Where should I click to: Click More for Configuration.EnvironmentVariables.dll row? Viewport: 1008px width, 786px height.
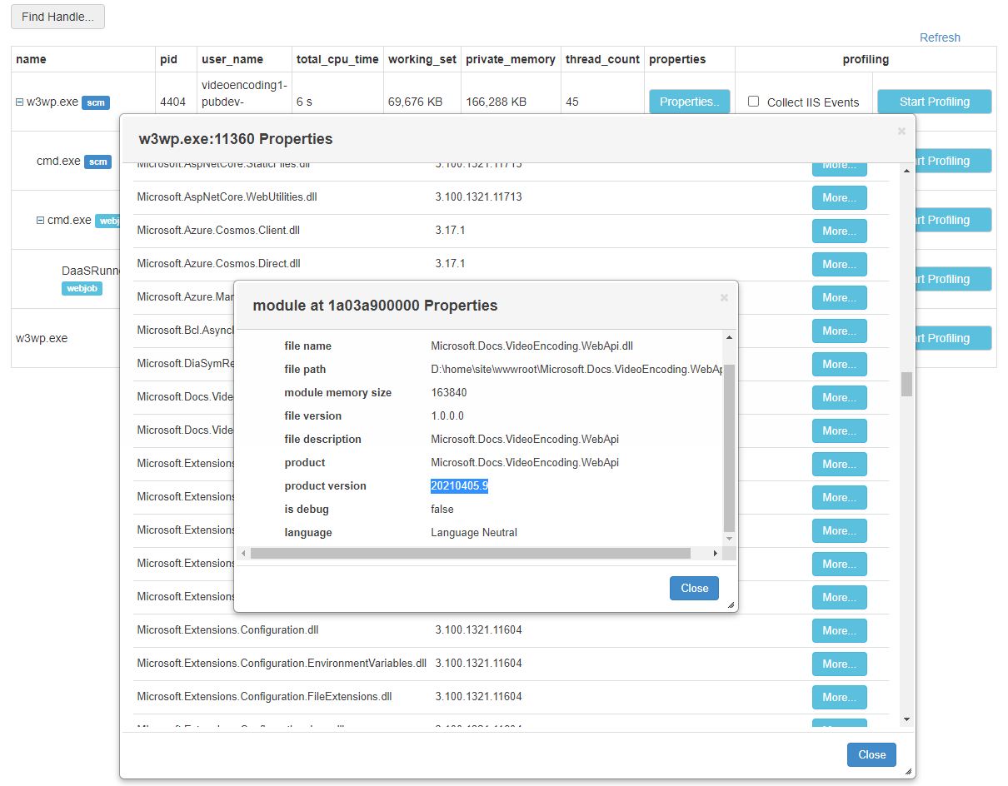click(839, 664)
